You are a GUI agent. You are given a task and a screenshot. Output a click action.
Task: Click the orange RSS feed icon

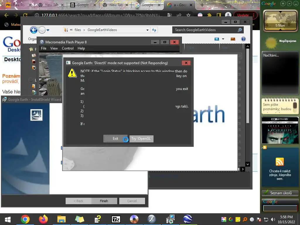click(280, 162)
